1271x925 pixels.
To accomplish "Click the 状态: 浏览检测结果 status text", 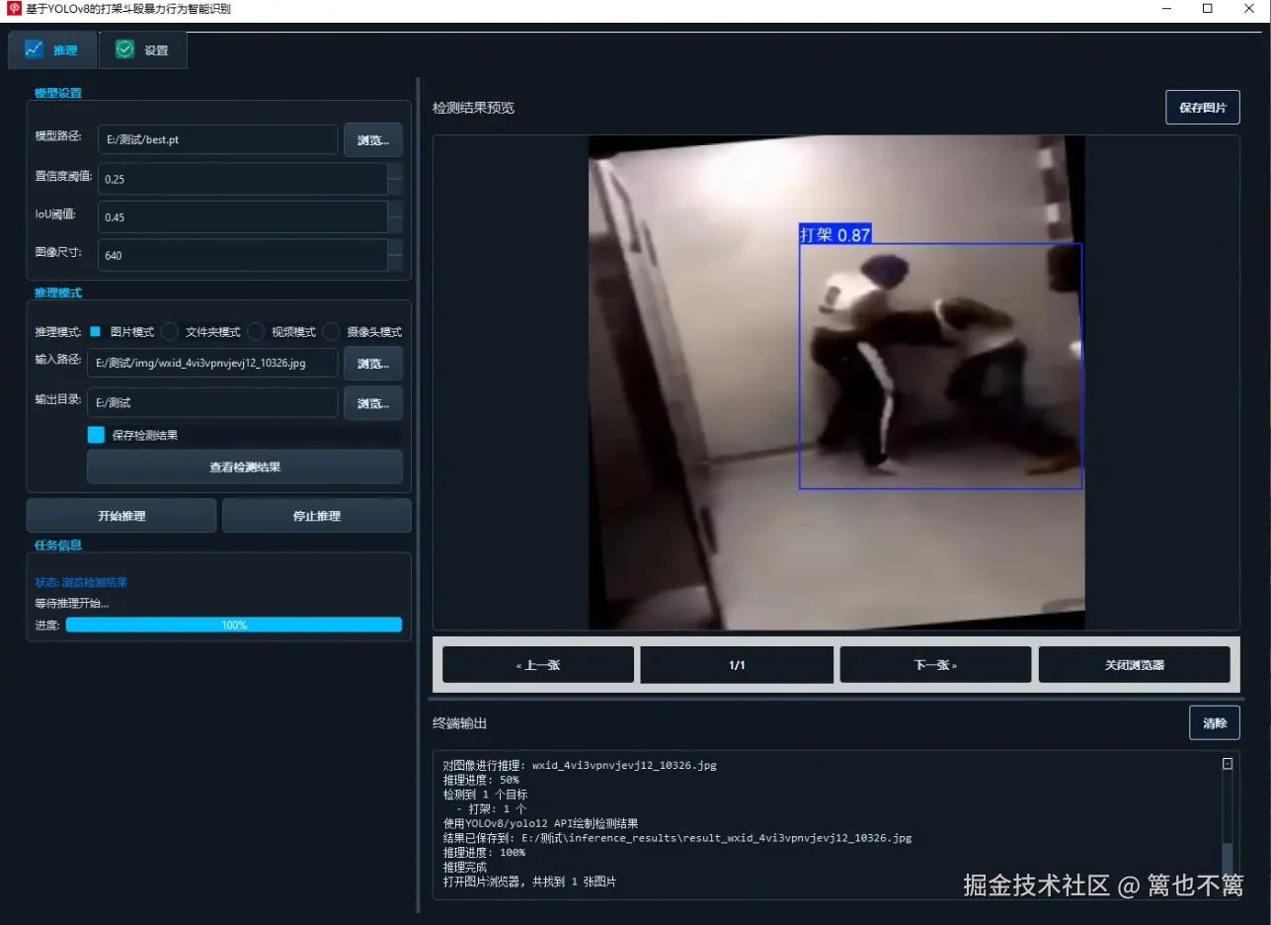I will click(81, 583).
